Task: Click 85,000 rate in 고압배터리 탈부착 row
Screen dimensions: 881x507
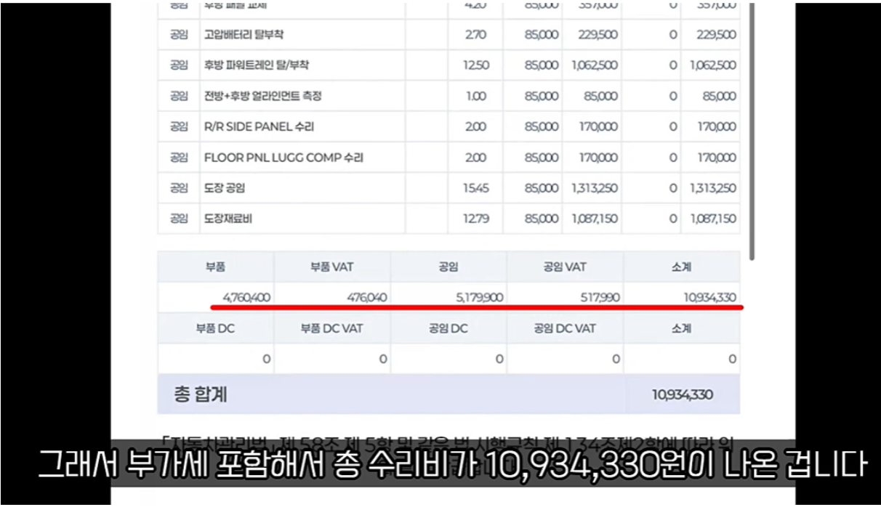Action: coord(542,35)
